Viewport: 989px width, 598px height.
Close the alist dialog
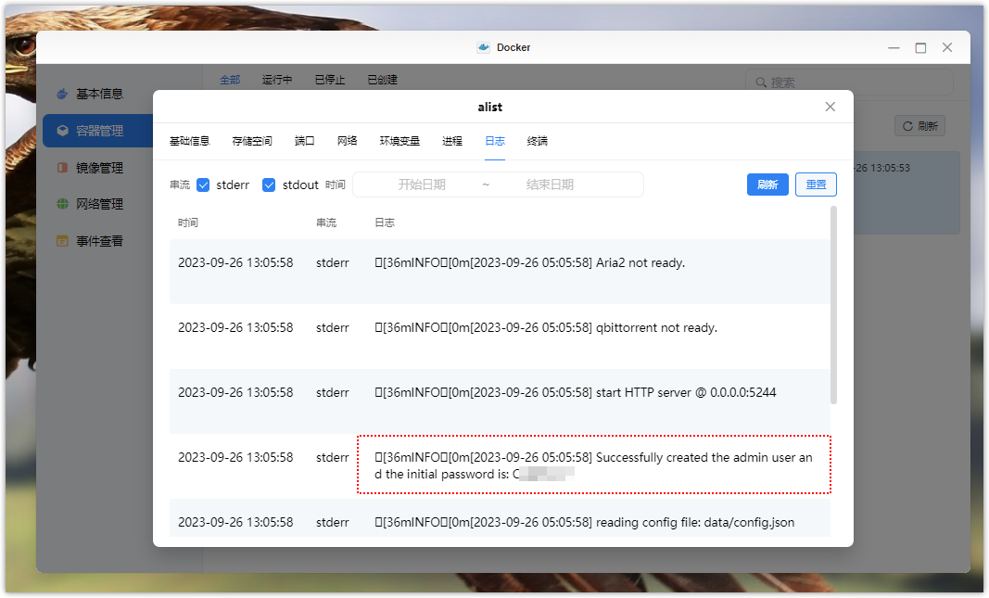pyautogui.click(x=831, y=107)
